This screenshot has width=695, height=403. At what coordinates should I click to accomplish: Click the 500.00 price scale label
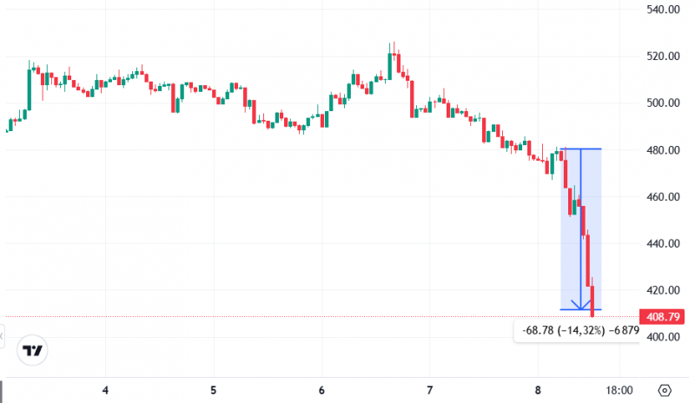(x=663, y=102)
